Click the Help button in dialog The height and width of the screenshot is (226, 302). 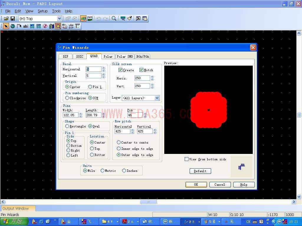[244, 185]
